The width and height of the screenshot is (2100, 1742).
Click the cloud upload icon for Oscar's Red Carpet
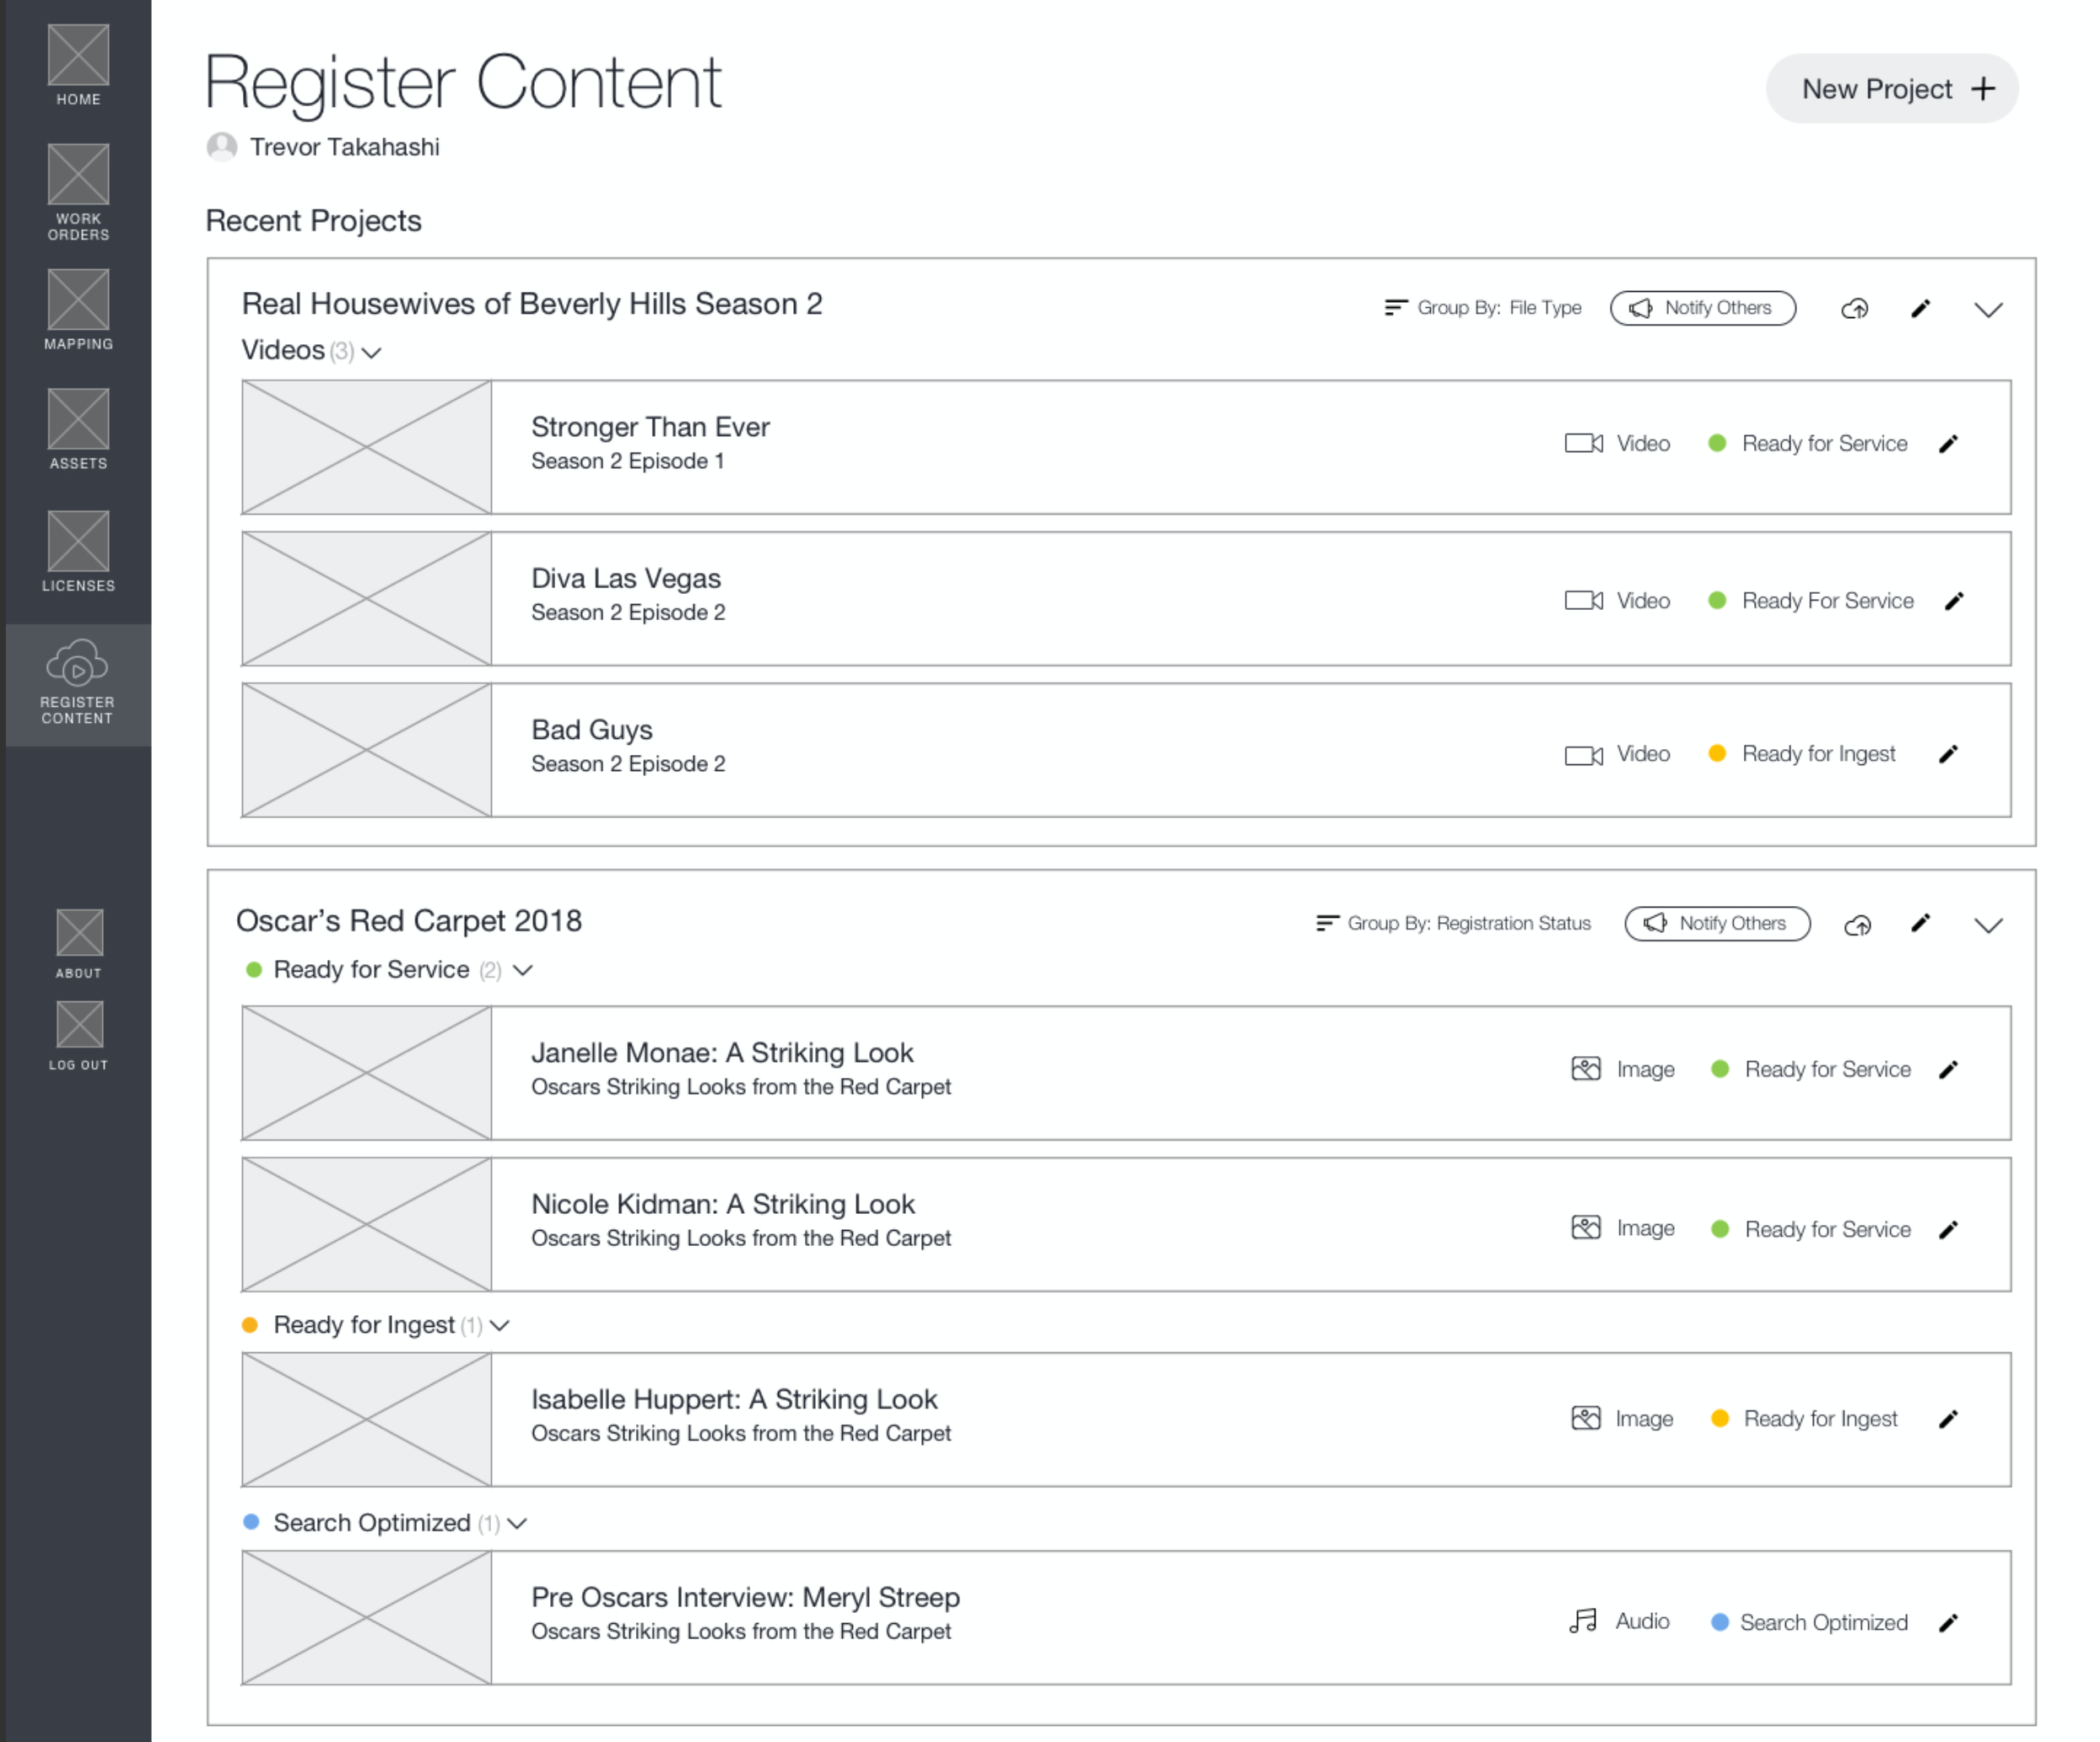(x=1857, y=925)
